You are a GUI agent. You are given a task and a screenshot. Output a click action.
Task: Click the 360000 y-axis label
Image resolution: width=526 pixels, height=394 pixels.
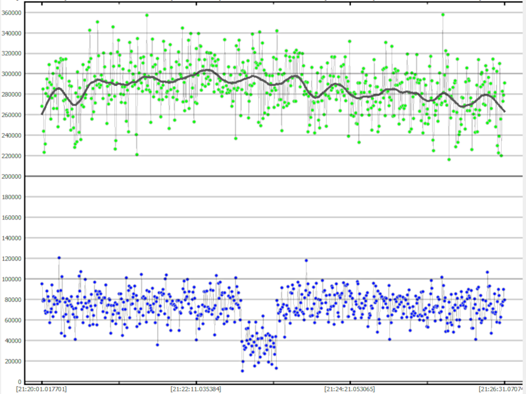pyautogui.click(x=12, y=12)
